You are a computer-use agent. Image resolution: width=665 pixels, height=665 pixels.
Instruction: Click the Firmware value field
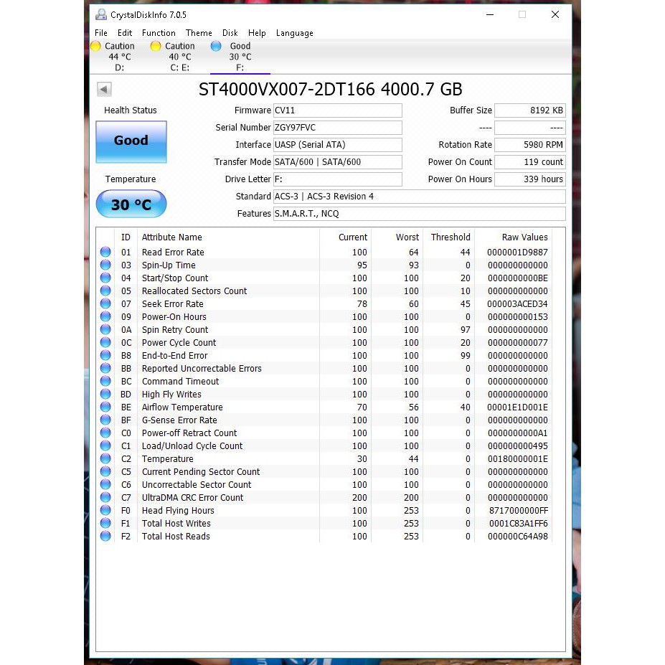coord(337,110)
